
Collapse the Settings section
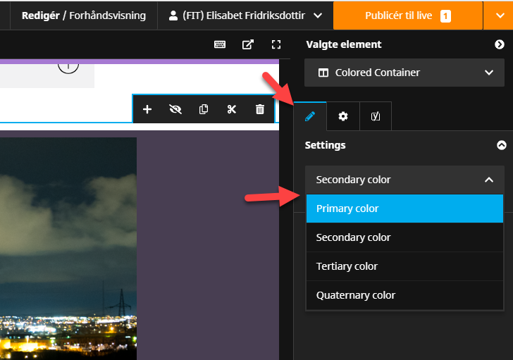coord(502,145)
